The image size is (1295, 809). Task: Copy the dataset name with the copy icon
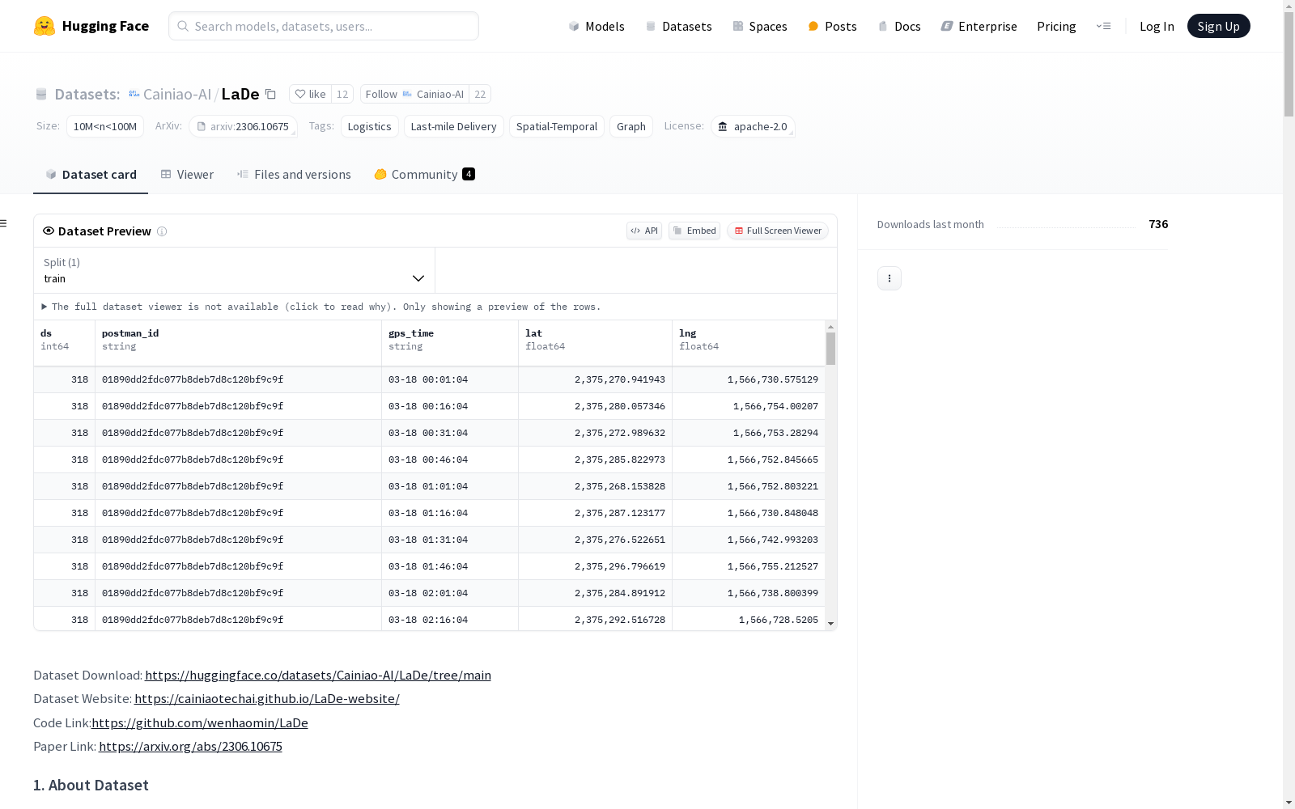click(271, 95)
